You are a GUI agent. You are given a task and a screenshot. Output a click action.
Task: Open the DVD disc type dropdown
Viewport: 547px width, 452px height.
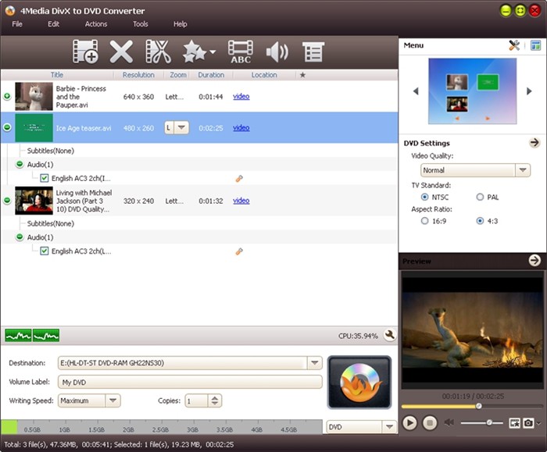(389, 426)
